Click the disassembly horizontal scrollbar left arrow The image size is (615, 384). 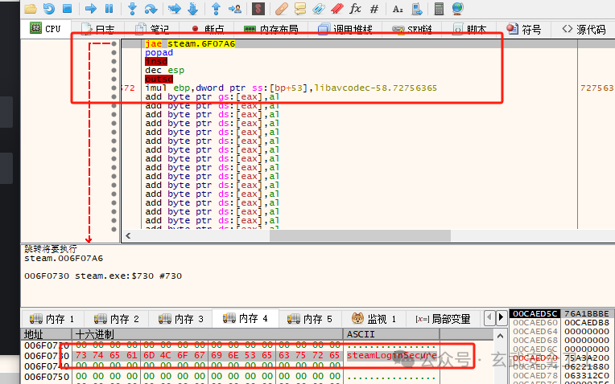point(128,235)
